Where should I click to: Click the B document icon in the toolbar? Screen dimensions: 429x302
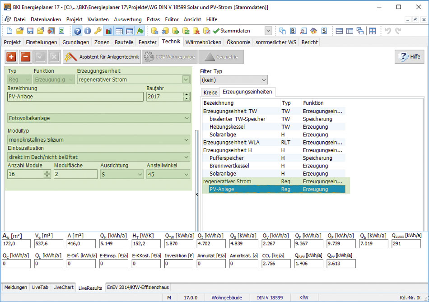coord(293,31)
